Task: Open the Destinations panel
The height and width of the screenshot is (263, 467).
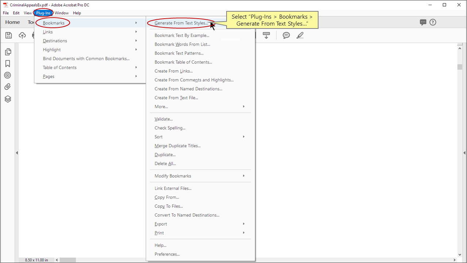Action: [x=8, y=75]
